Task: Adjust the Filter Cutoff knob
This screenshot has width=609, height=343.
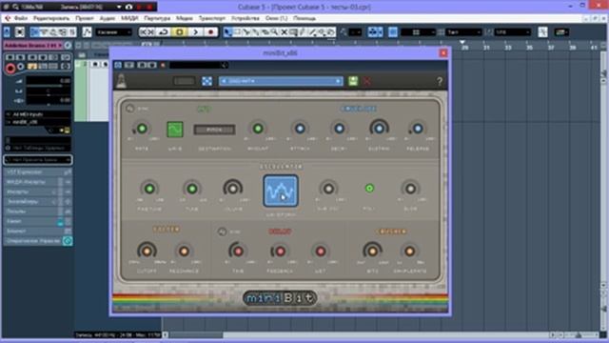Action: pyautogui.click(x=147, y=251)
